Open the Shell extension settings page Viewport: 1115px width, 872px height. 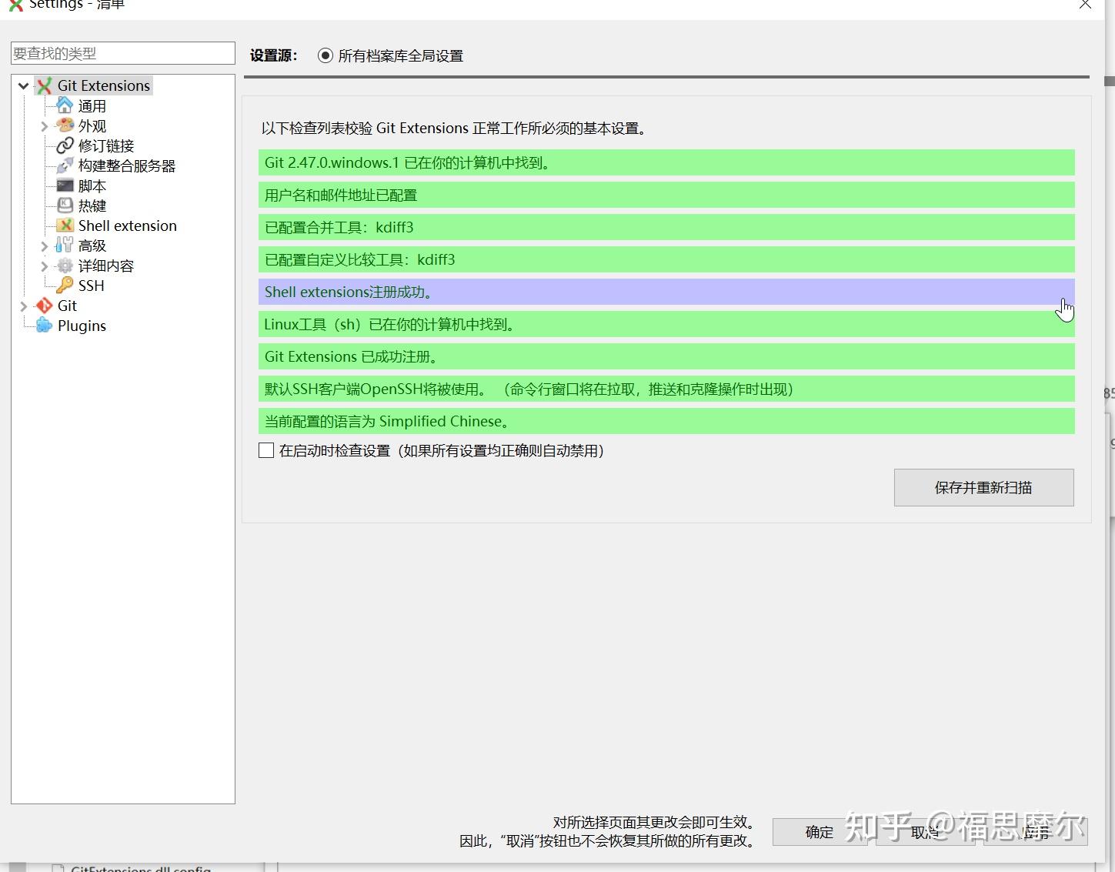click(128, 226)
